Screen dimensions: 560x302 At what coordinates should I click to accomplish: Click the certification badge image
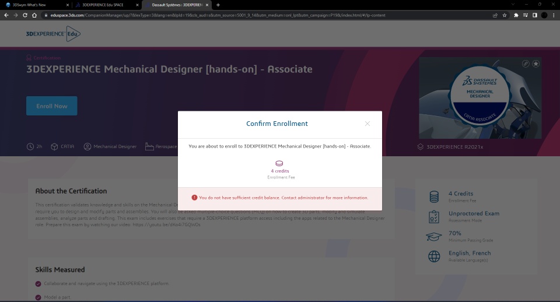point(480,98)
